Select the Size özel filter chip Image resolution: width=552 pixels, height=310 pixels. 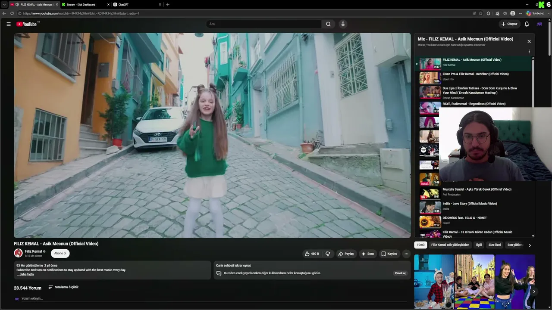pyautogui.click(x=495, y=245)
